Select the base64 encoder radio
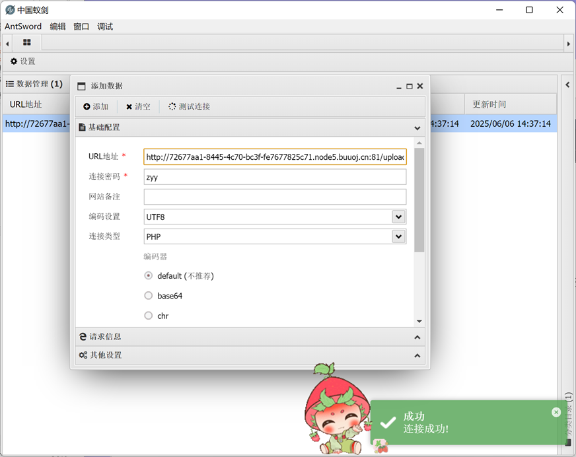This screenshot has width=576, height=457. [149, 295]
